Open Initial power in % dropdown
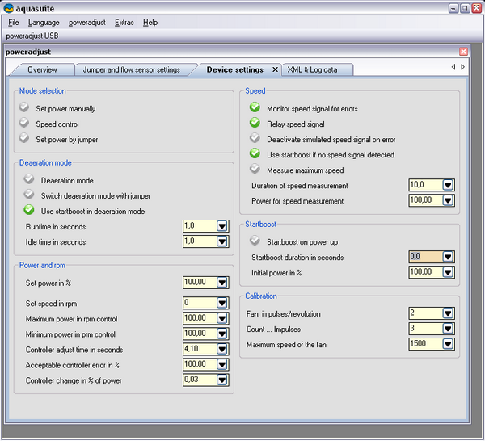The width and height of the screenshot is (485, 441). click(x=448, y=272)
